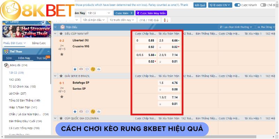Open the Lựa chọn bình thường dropdown
279x139 pixels.
point(236,27)
